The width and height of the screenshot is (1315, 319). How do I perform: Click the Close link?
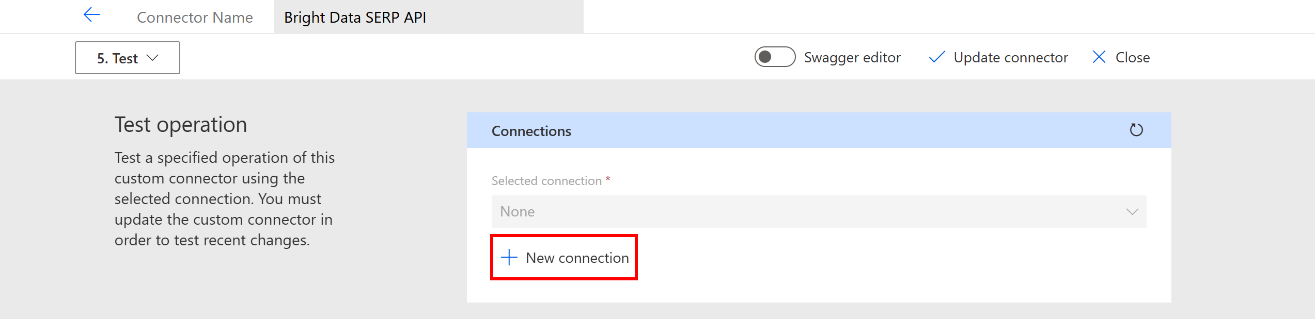coord(1133,57)
